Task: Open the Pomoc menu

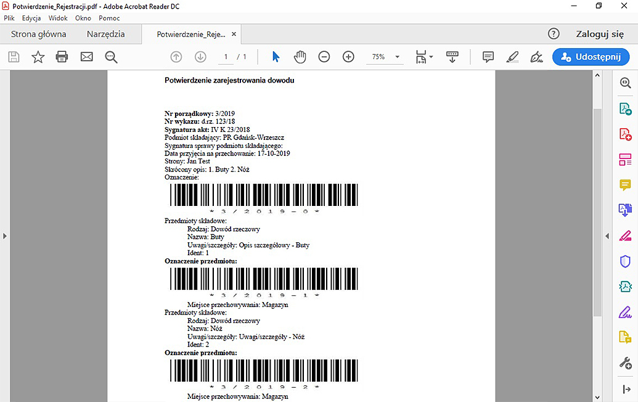Action: coord(110,18)
